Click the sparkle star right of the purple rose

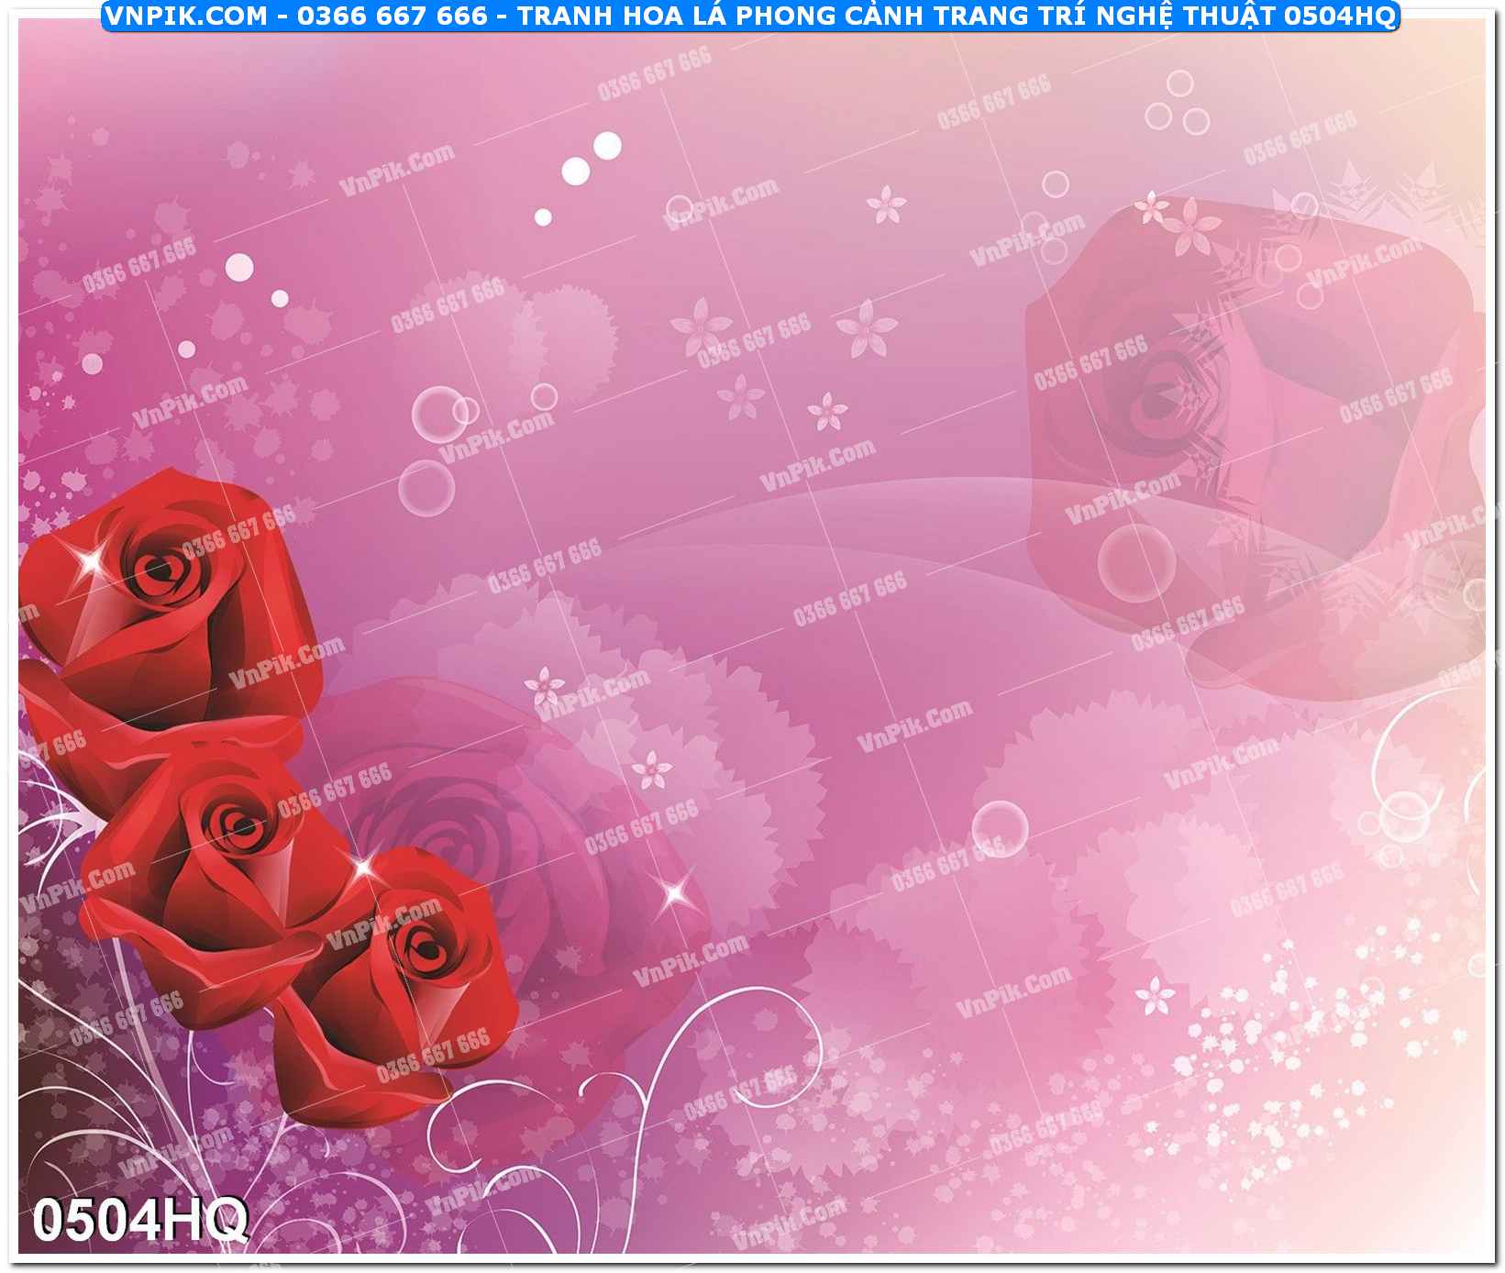[x=676, y=891]
